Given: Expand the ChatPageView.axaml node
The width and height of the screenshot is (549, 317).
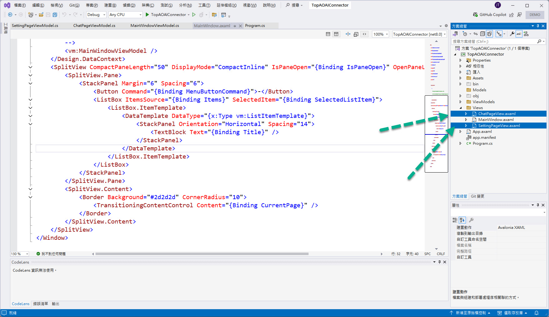Looking at the screenshot, I should pos(466,114).
